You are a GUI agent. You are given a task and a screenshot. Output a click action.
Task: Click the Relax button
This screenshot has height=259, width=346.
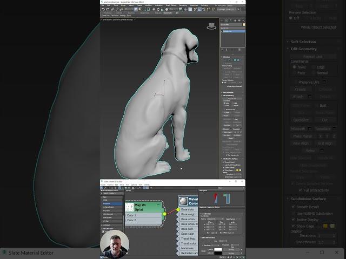click(231, 138)
